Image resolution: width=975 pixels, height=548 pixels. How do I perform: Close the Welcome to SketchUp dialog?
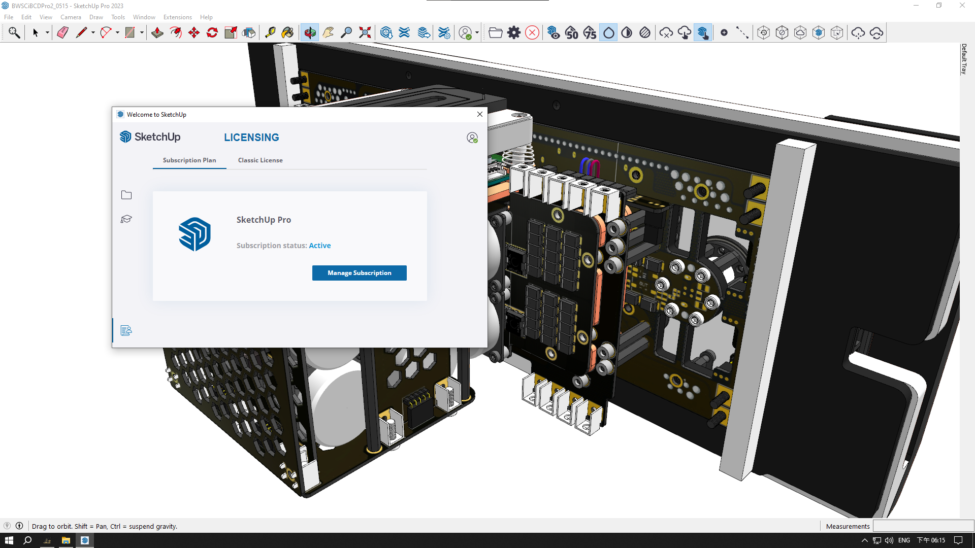pyautogui.click(x=480, y=114)
